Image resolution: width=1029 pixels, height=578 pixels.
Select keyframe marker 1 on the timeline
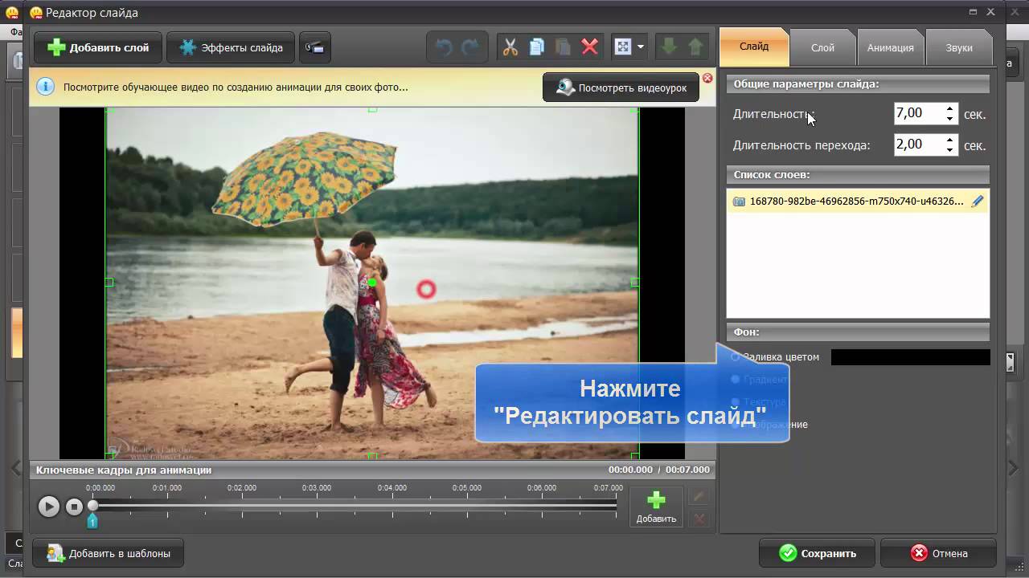pos(92,522)
